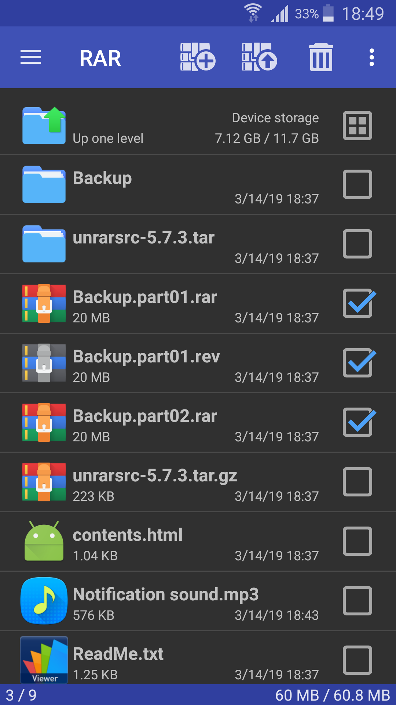Tap the unrarsrc-5.7.3.tar.gz archive icon

click(44, 482)
